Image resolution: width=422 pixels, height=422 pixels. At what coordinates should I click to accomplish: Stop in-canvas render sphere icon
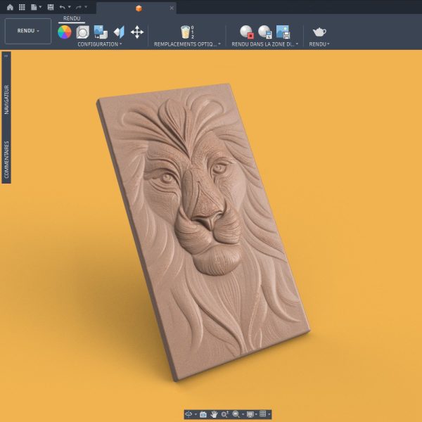pyautogui.click(x=247, y=32)
